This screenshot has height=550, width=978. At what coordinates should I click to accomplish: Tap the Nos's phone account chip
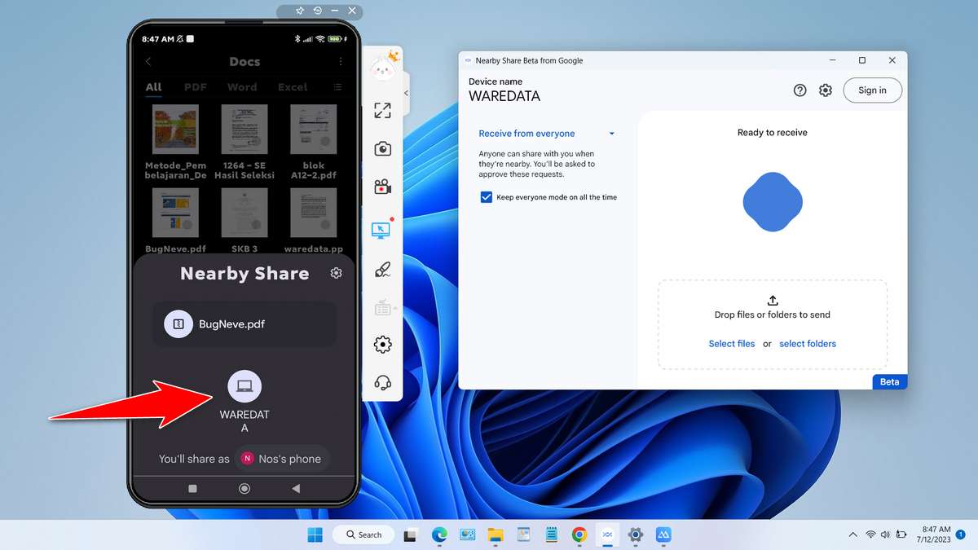coord(282,459)
